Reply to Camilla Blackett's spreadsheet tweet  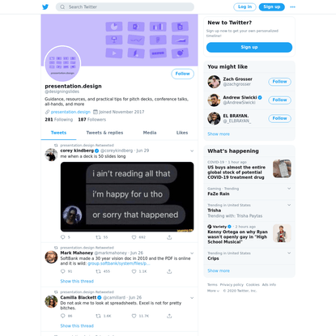[63, 316]
